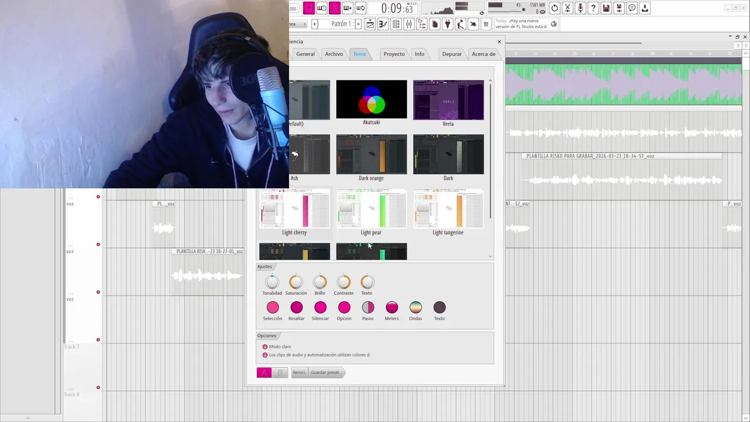Open the Archivo settings tab
The image size is (750, 422).
click(334, 54)
